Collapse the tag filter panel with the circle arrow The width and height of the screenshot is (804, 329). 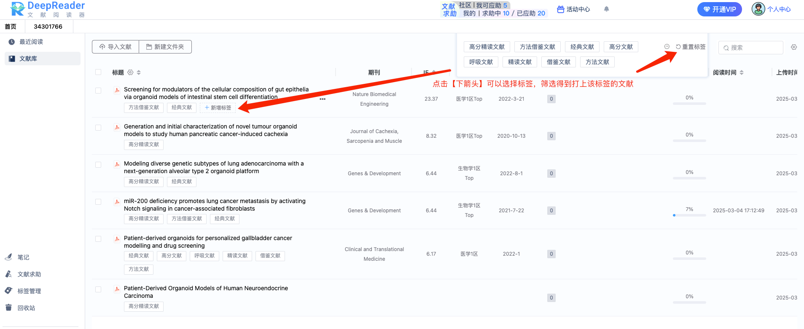tap(667, 47)
